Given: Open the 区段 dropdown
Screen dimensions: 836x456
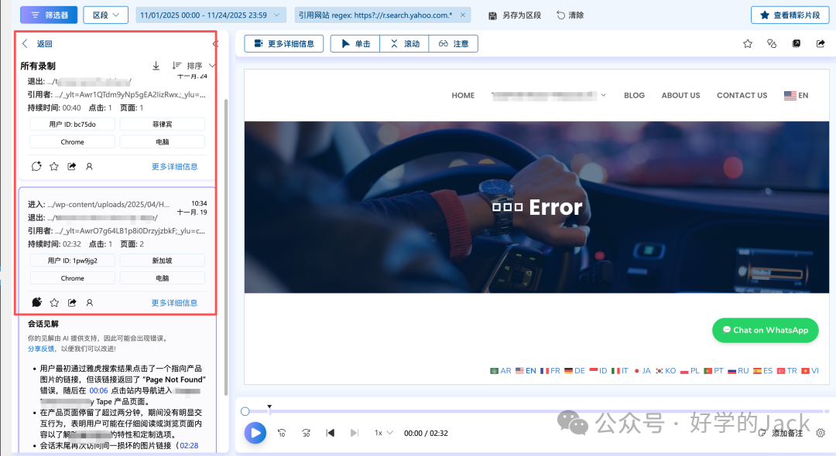Looking at the screenshot, I should pyautogui.click(x=105, y=14).
